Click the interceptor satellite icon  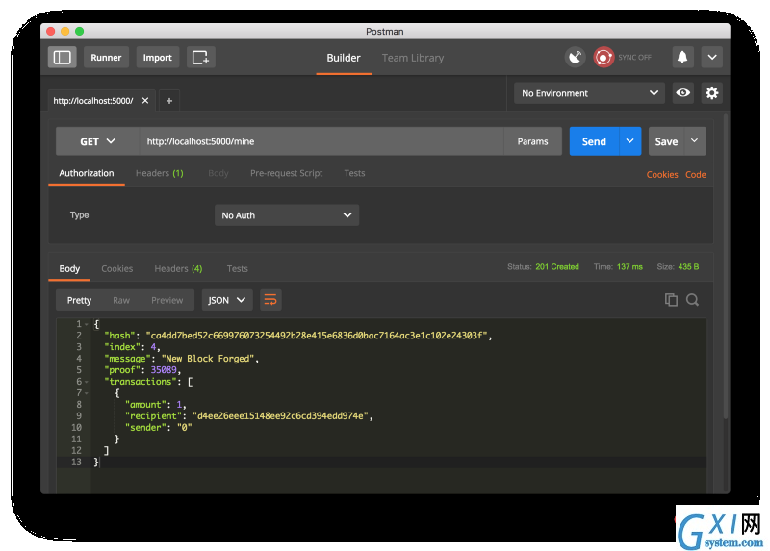575,58
